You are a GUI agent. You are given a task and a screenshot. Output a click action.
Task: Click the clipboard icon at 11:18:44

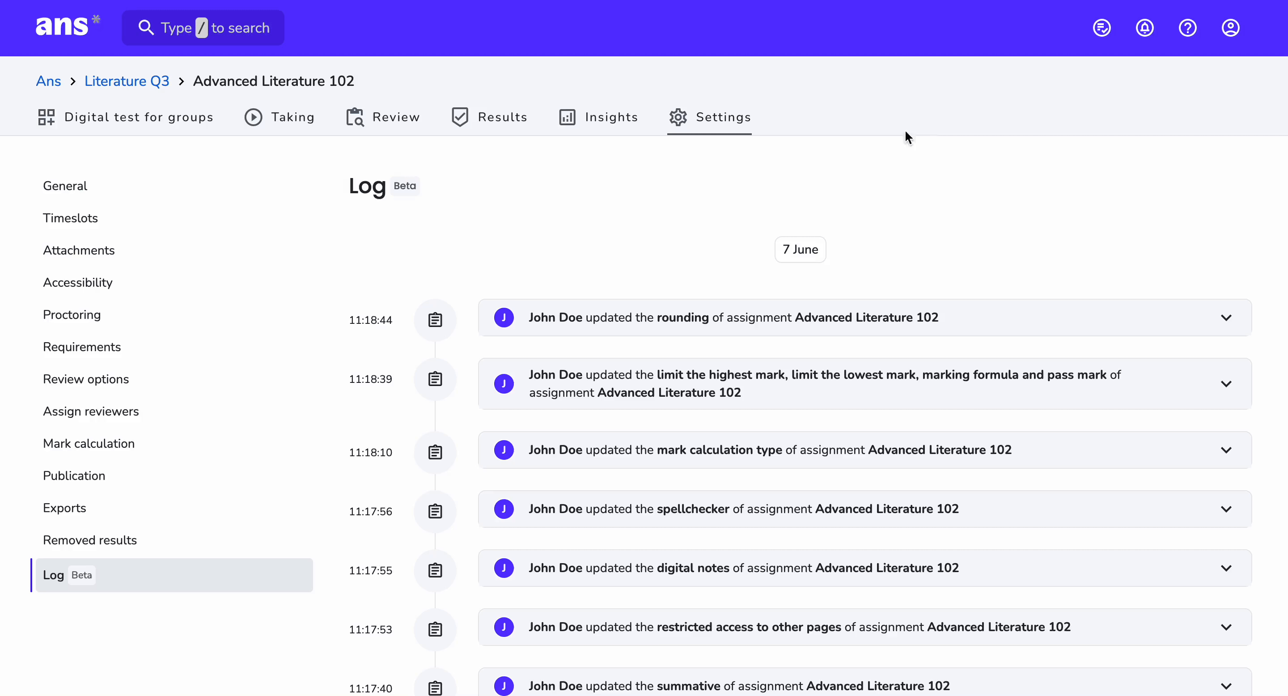tap(435, 320)
